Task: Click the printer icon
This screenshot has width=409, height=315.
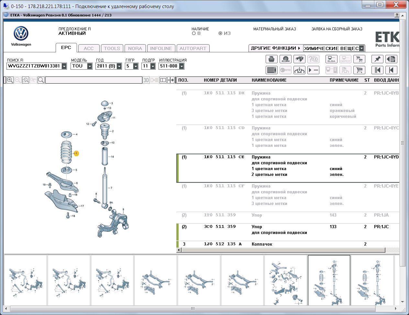Action: [271, 59]
